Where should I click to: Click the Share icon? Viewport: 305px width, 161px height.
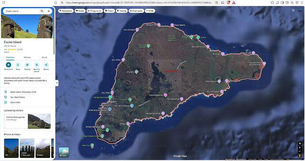click(46, 65)
